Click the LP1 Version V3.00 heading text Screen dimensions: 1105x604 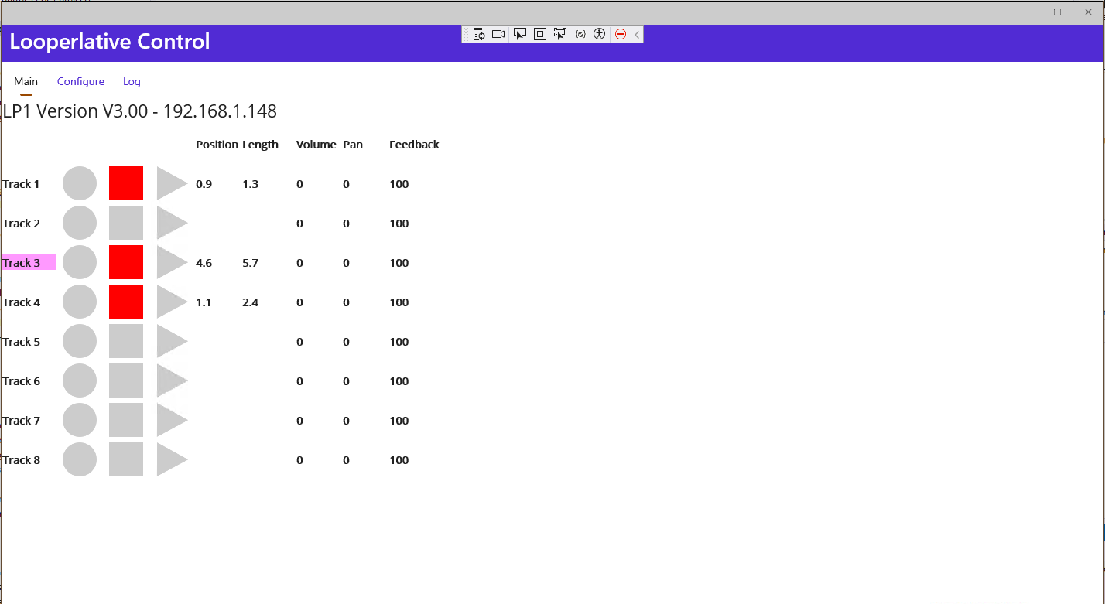[x=140, y=111]
